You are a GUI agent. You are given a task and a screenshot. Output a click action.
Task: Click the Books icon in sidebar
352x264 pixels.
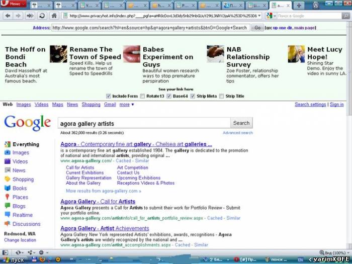pyautogui.click(x=8, y=188)
